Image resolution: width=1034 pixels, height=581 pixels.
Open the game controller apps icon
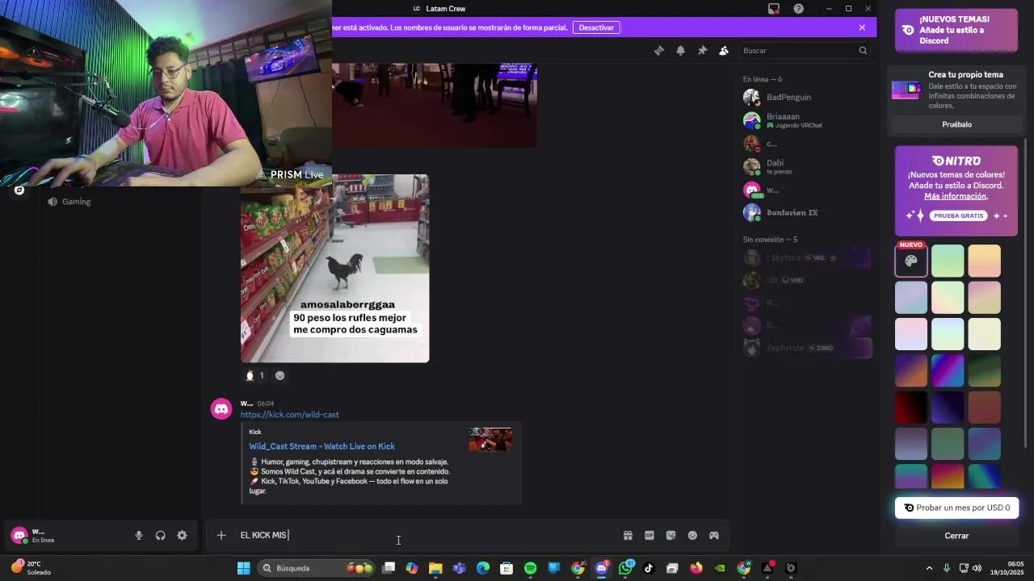tap(714, 535)
